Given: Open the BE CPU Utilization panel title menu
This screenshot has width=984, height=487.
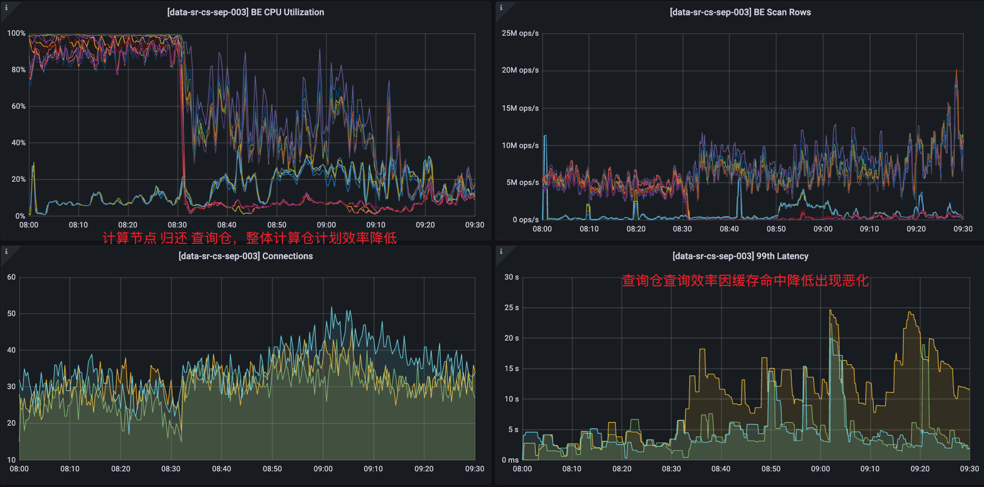Looking at the screenshot, I should (245, 12).
